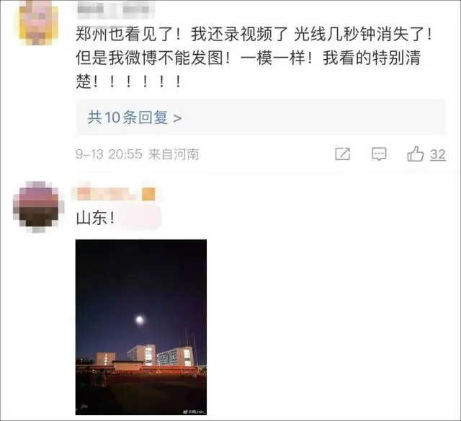Click the 来自河南 location label

pos(174,154)
